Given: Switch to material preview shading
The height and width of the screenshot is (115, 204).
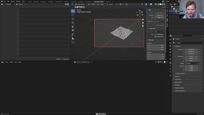Looking at the screenshot, I should point(163,4).
